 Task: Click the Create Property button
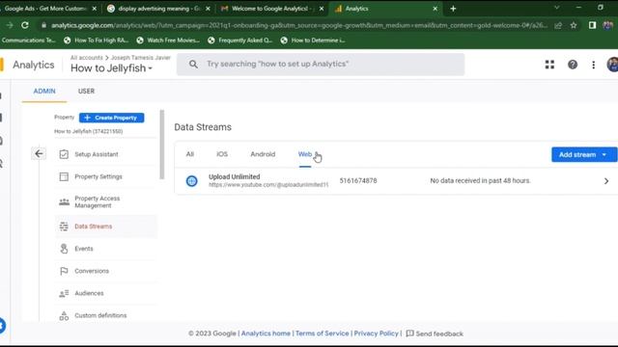tap(112, 118)
